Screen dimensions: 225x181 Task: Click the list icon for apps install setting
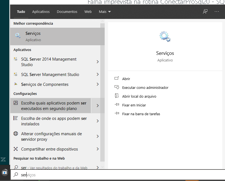[x=15, y=118]
